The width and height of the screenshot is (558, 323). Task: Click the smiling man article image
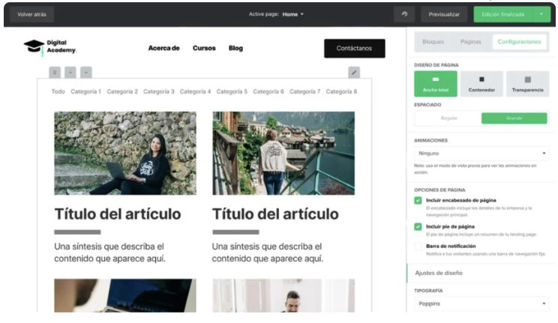283,295
